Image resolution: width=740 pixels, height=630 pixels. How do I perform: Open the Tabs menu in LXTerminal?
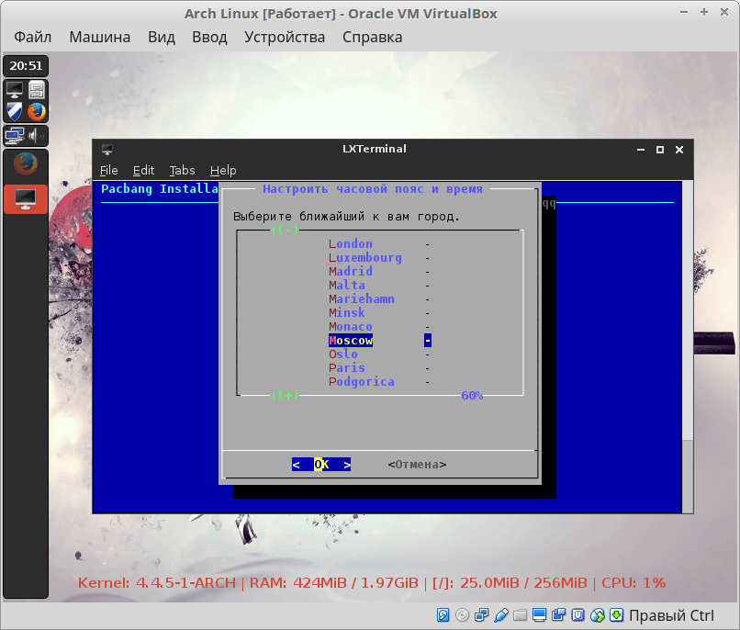pyautogui.click(x=182, y=170)
